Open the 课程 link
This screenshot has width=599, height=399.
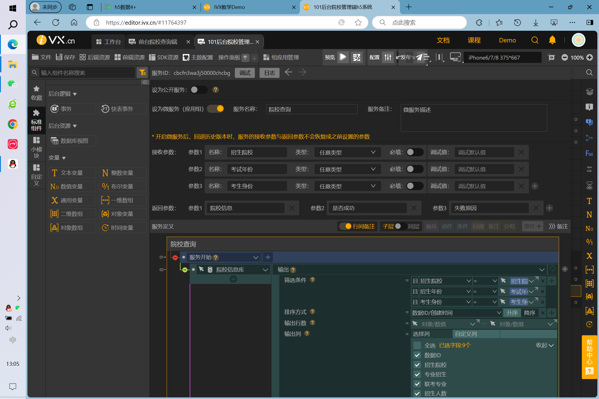pyautogui.click(x=474, y=40)
